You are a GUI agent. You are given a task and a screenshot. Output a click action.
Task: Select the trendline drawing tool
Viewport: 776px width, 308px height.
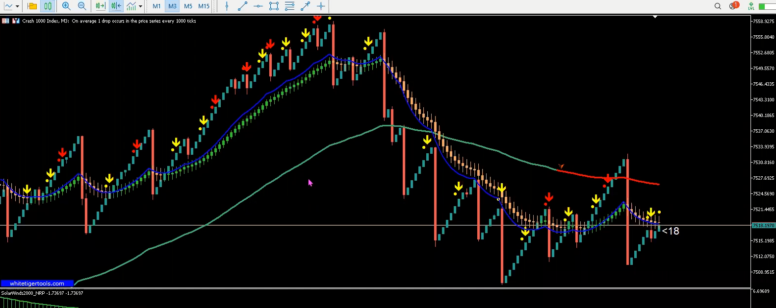pyautogui.click(x=242, y=6)
